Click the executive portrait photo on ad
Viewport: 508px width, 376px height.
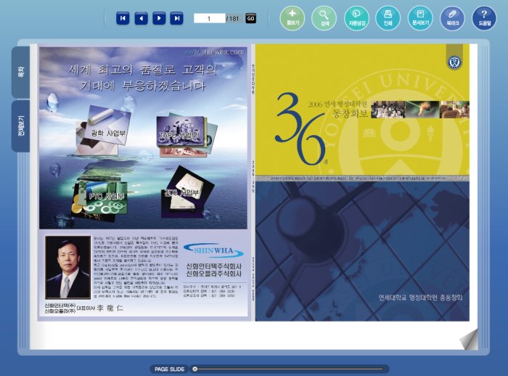coord(67,267)
